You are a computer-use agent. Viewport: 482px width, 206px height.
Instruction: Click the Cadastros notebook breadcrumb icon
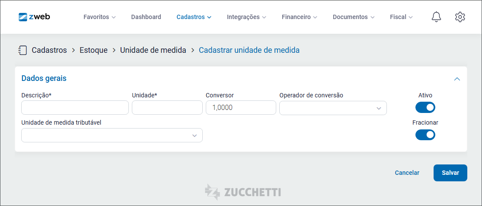pos(23,50)
